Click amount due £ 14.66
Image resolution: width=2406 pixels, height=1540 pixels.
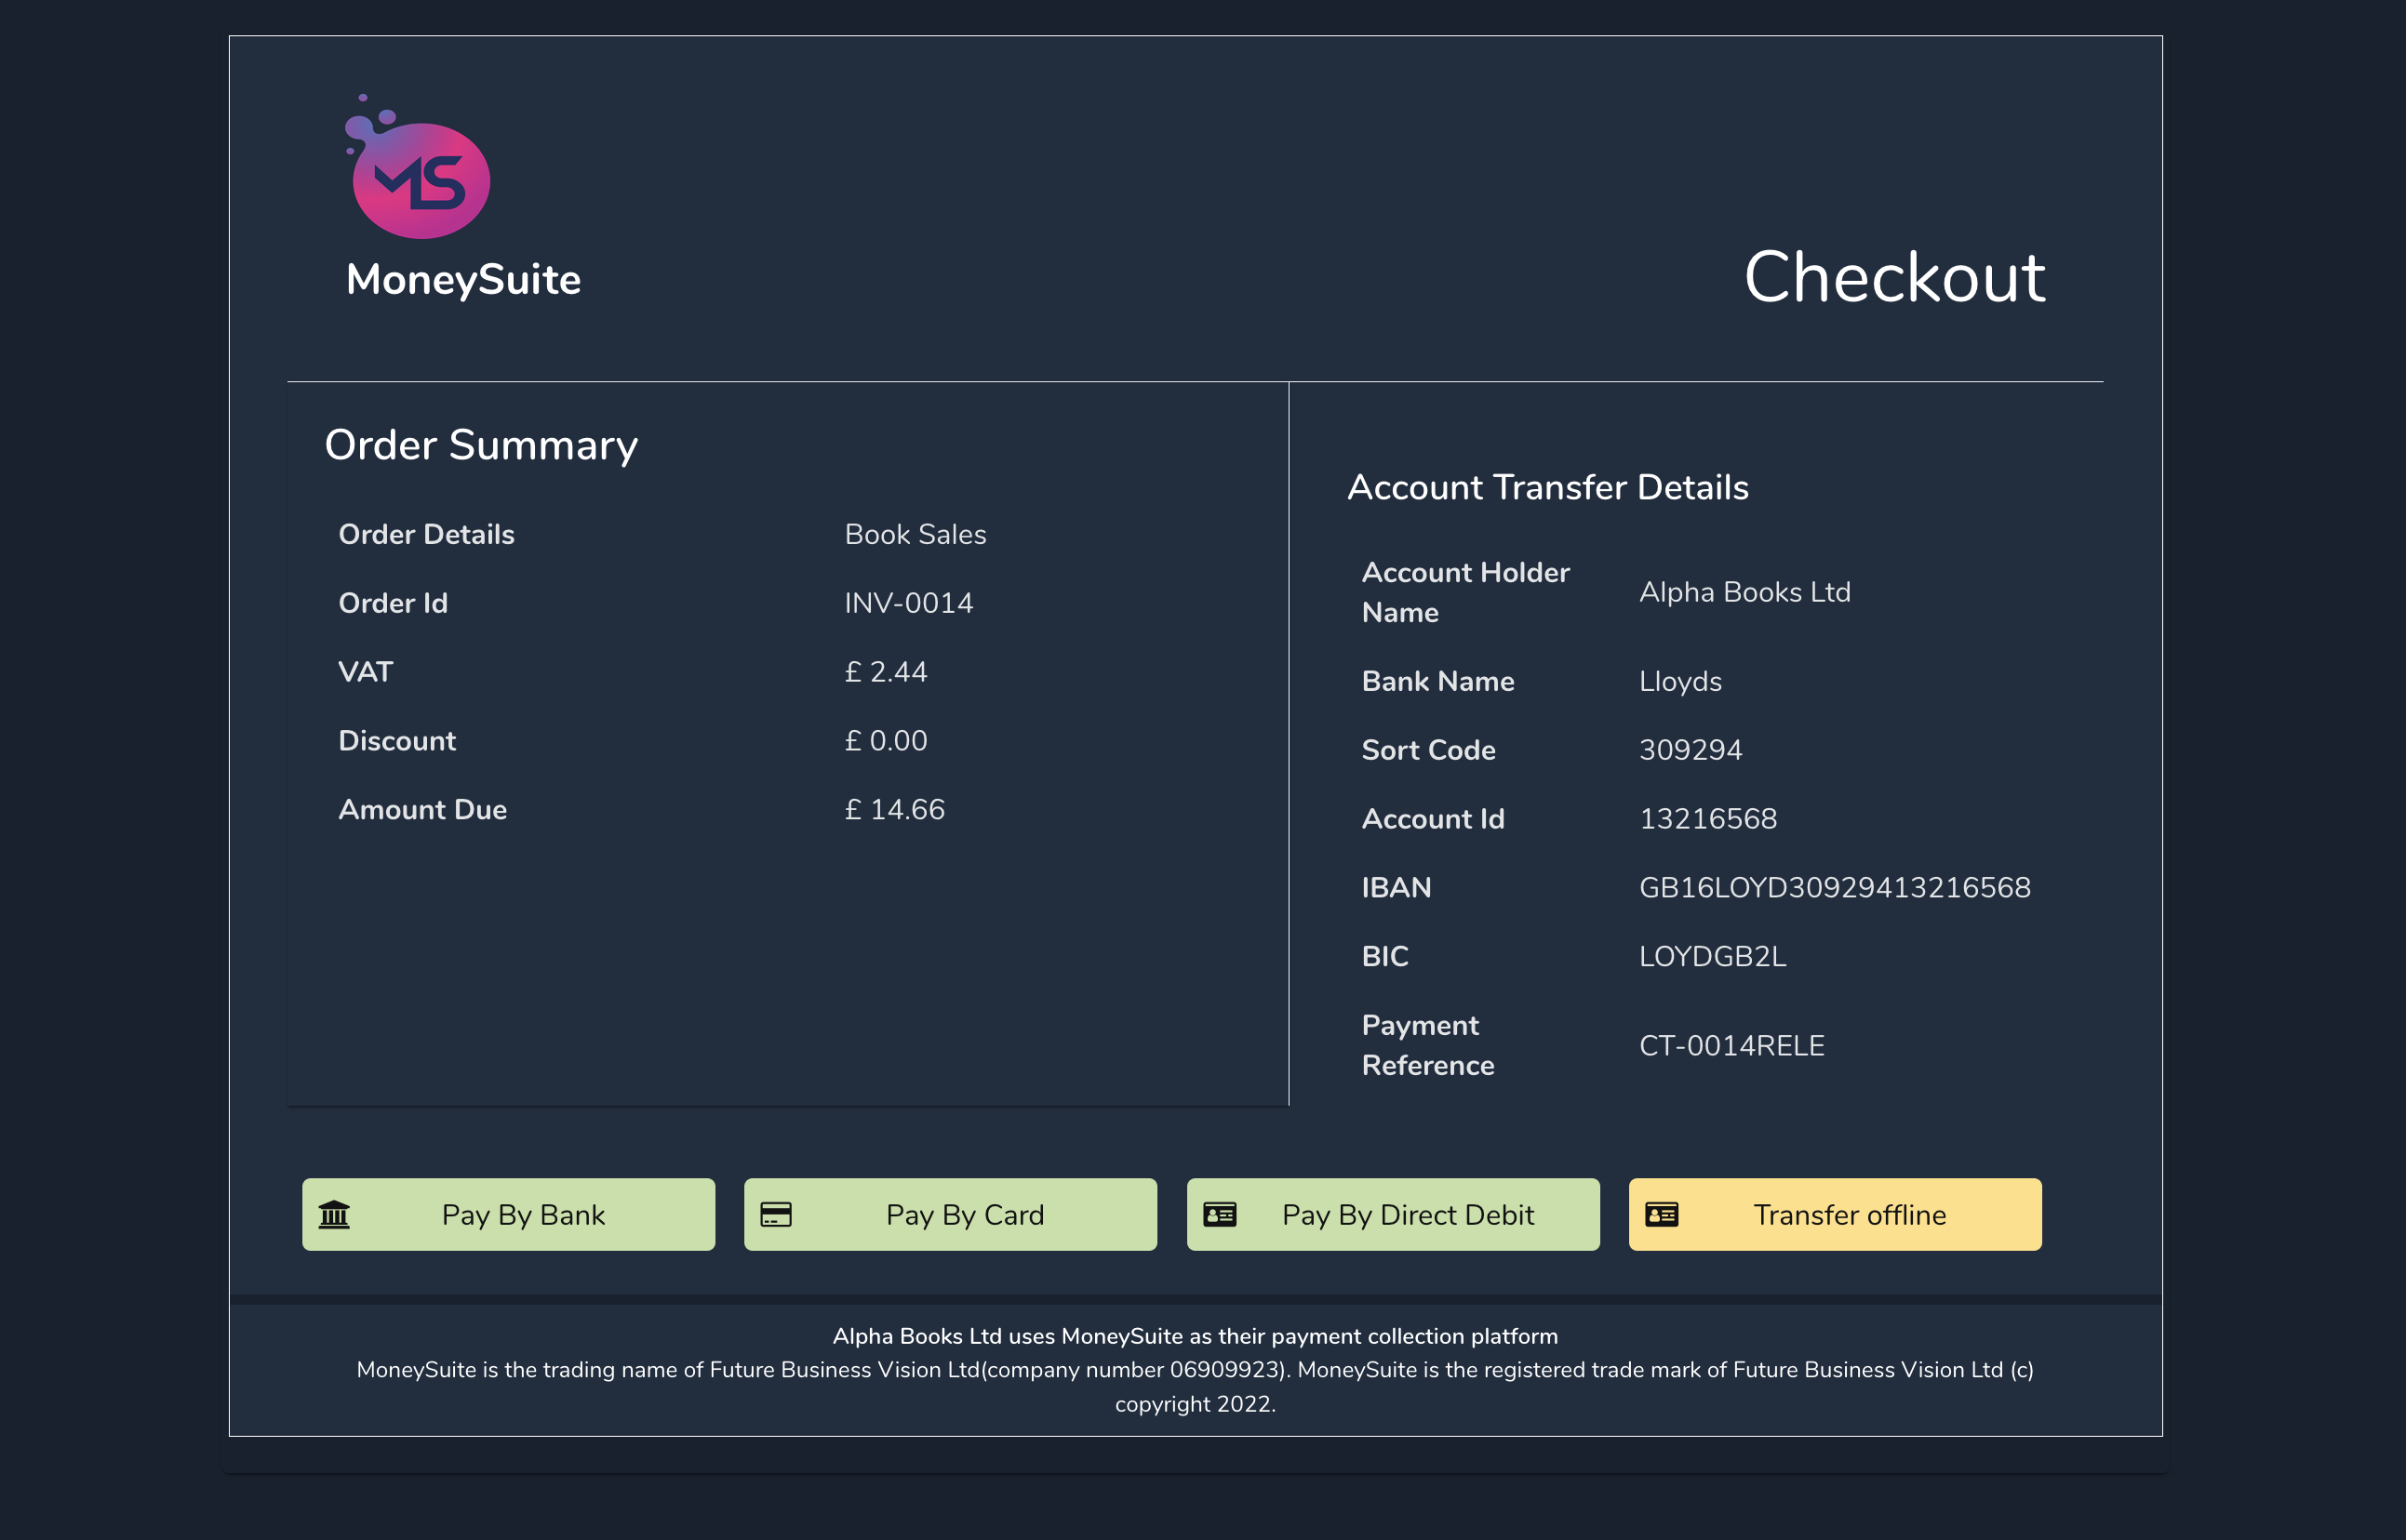tap(894, 810)
